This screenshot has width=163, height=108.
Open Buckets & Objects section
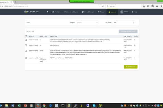coord(71,12)
